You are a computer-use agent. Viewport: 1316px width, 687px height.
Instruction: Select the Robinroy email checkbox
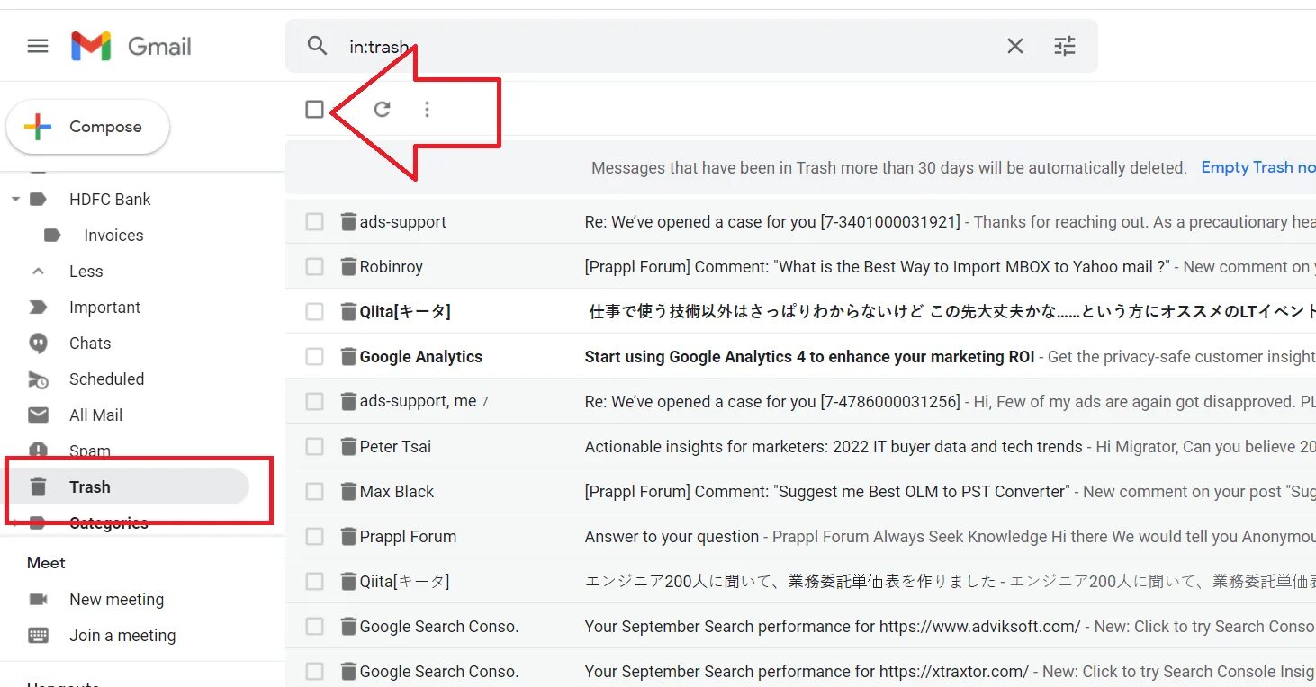[314, 267]
